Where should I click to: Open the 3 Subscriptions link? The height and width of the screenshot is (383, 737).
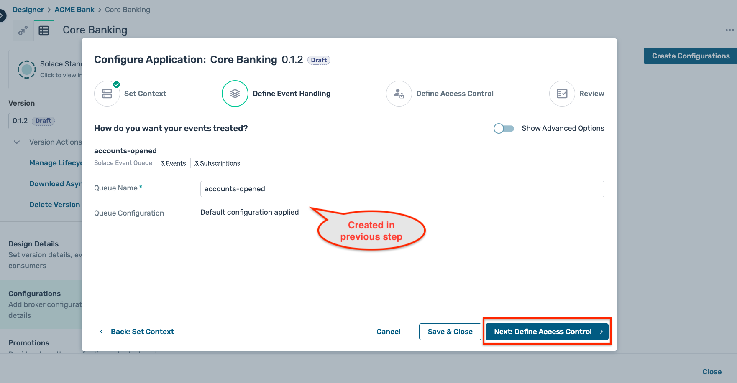(217, 163)
